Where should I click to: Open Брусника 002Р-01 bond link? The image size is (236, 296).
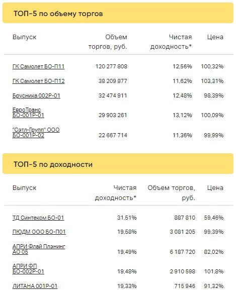36,95
